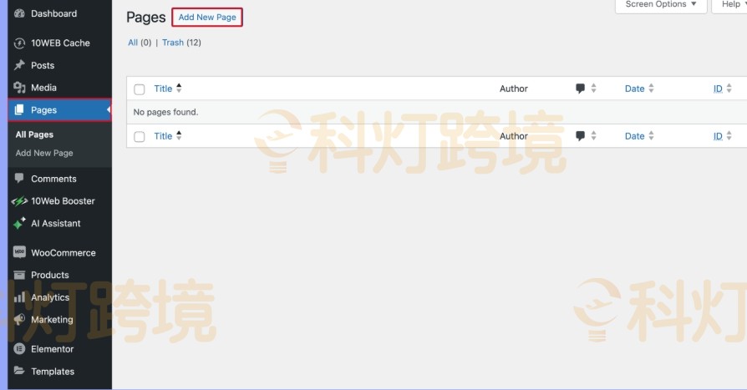Click the Add New Page button
Screen dimensions: 747x390
point(207,18)
